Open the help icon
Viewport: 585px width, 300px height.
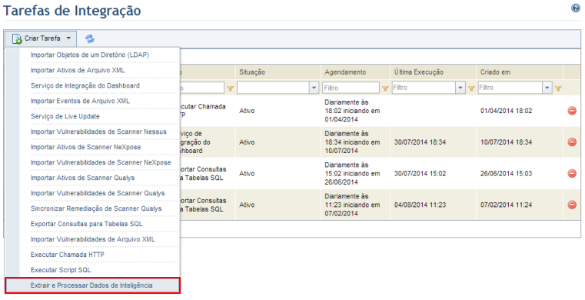coord(576,8)
